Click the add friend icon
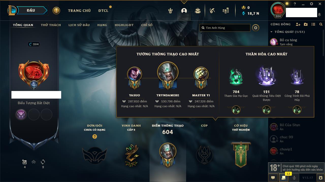The height and width of the screenshot is (182, 325). [x=298, y=24]
